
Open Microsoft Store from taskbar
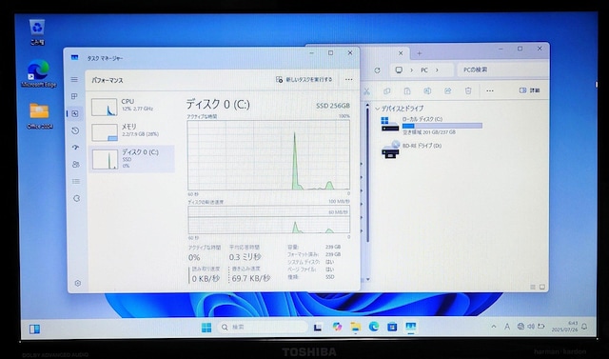392,327
